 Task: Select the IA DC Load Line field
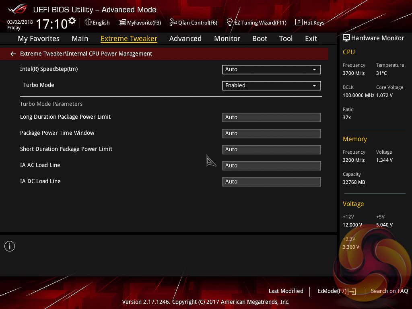coord(271,182)
